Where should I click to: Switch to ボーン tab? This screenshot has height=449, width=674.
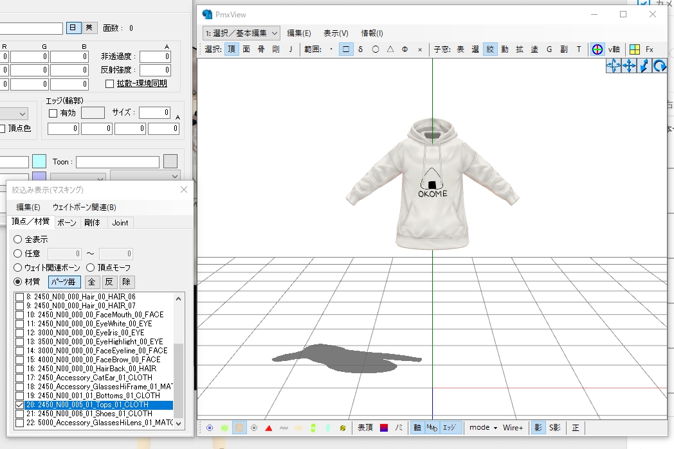click(67, 223)
